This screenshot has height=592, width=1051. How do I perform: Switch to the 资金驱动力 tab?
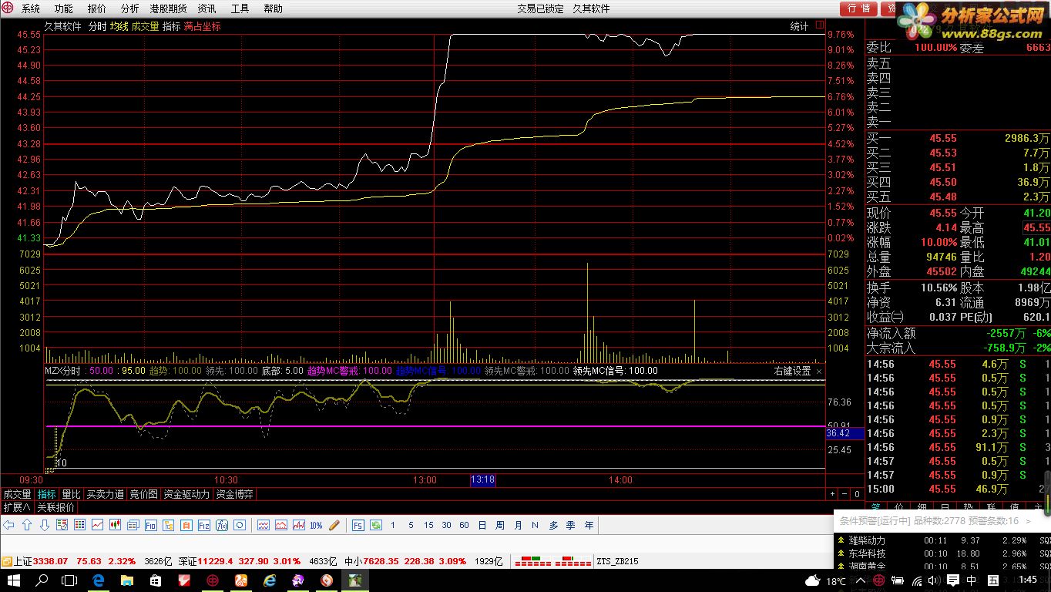186,494
